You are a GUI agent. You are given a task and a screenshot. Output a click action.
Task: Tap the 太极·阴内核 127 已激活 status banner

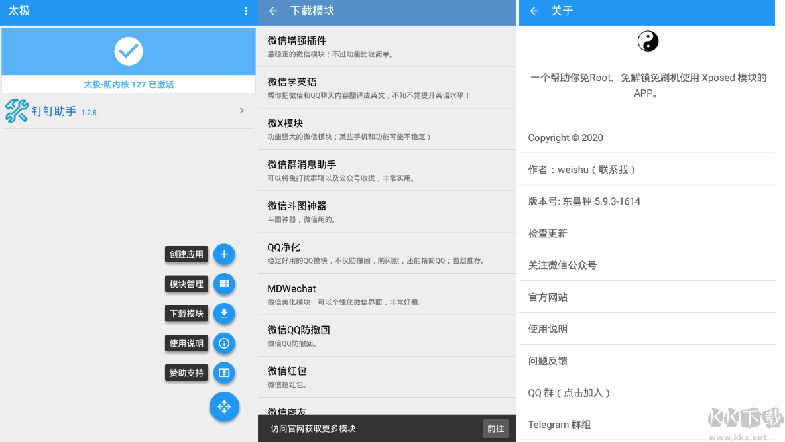pyautogui.click(x=128, y=84)
